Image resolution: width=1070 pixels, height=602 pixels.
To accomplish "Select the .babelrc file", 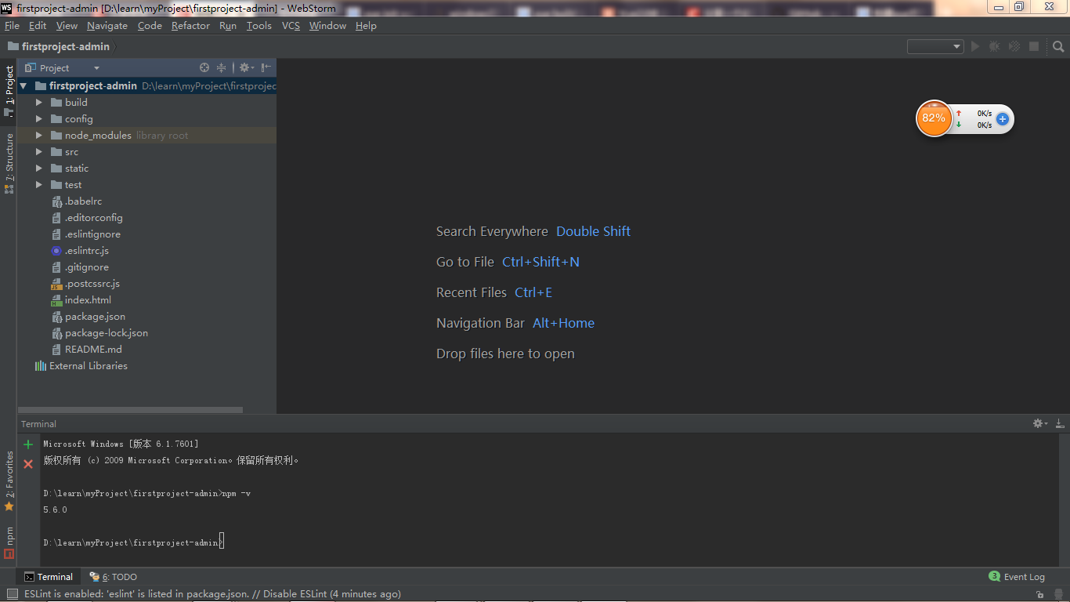I will 77,201.
